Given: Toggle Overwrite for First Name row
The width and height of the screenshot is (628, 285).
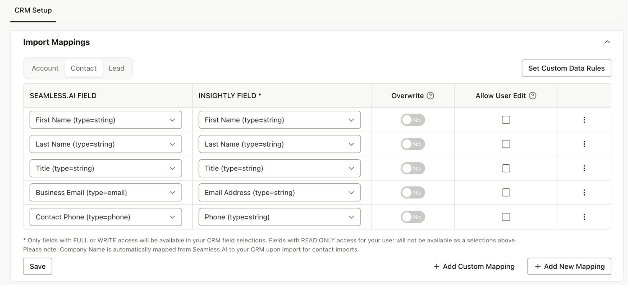Looking at the screenshot, I should pyautogui.click(x=413, y=120).
